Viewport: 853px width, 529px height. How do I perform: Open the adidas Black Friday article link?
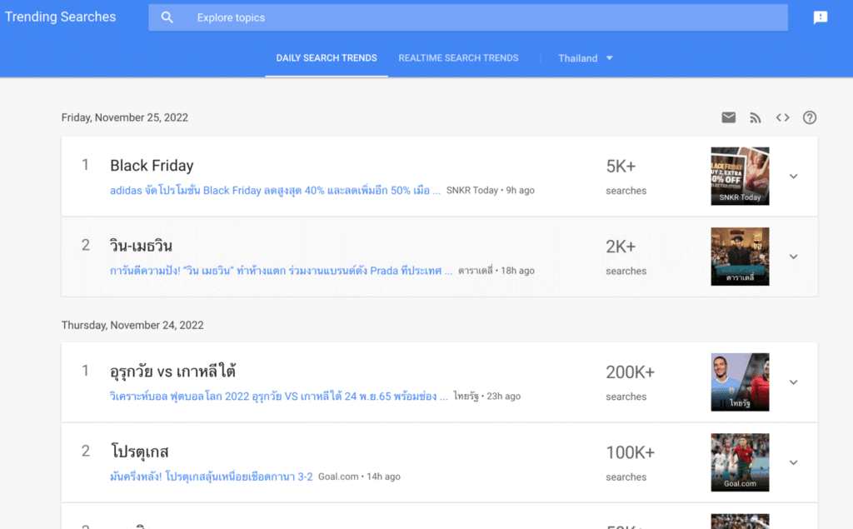coord(275,191)
